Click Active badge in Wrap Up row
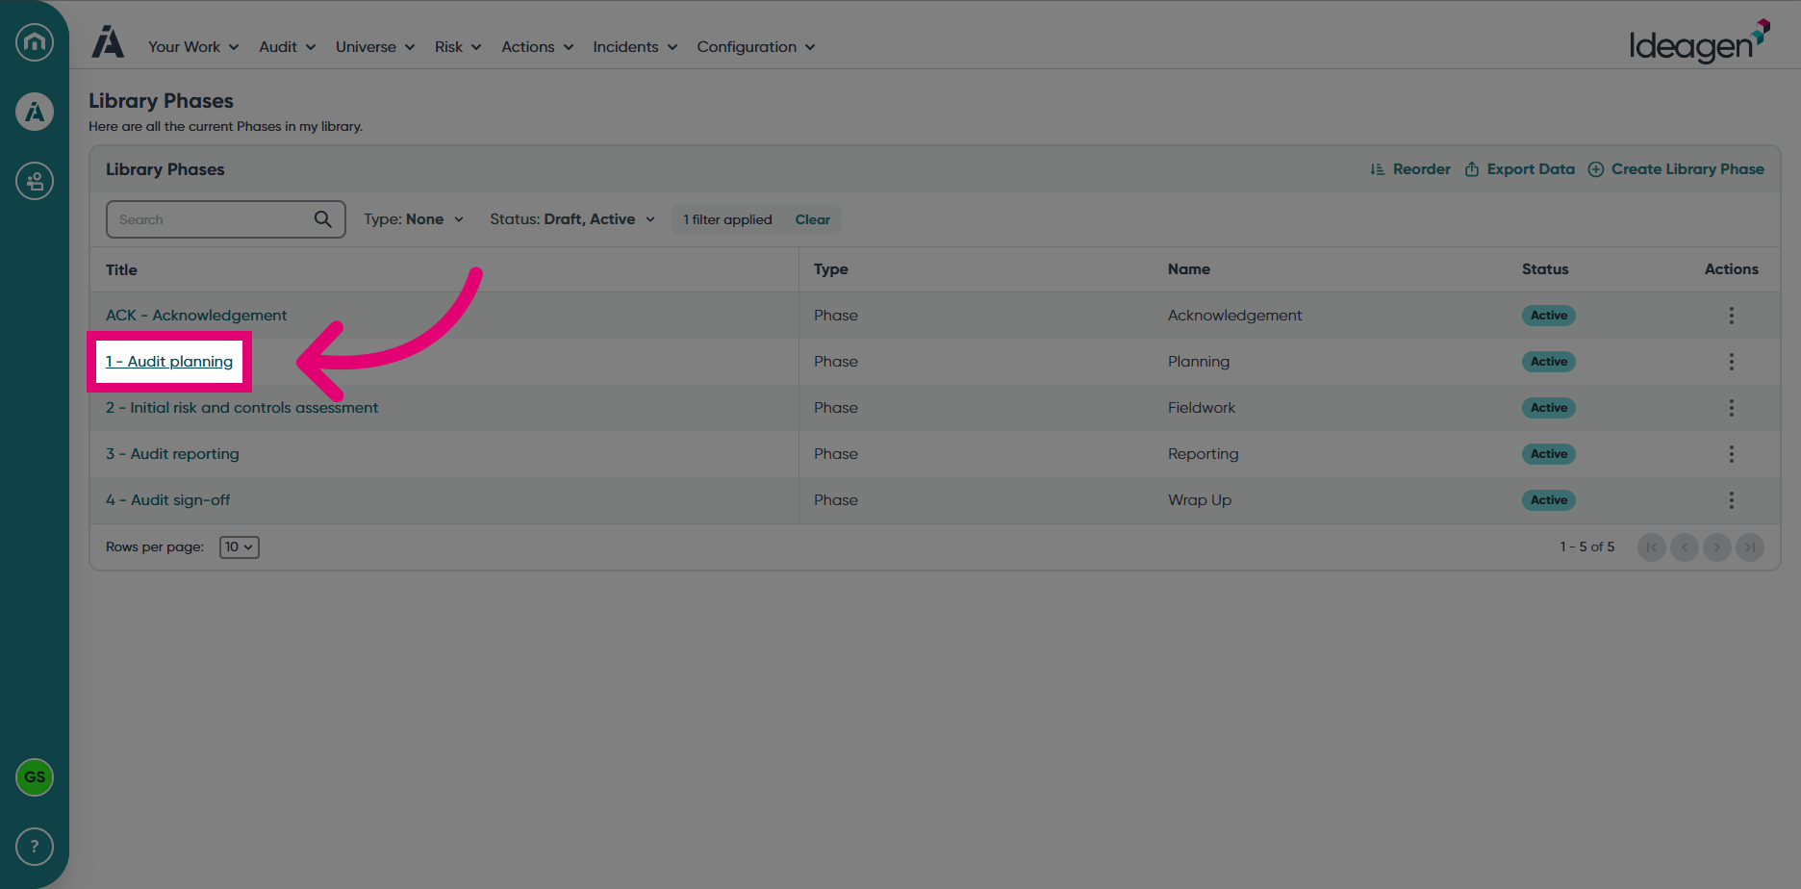 pyautogui.click(x=1549, y=500)
